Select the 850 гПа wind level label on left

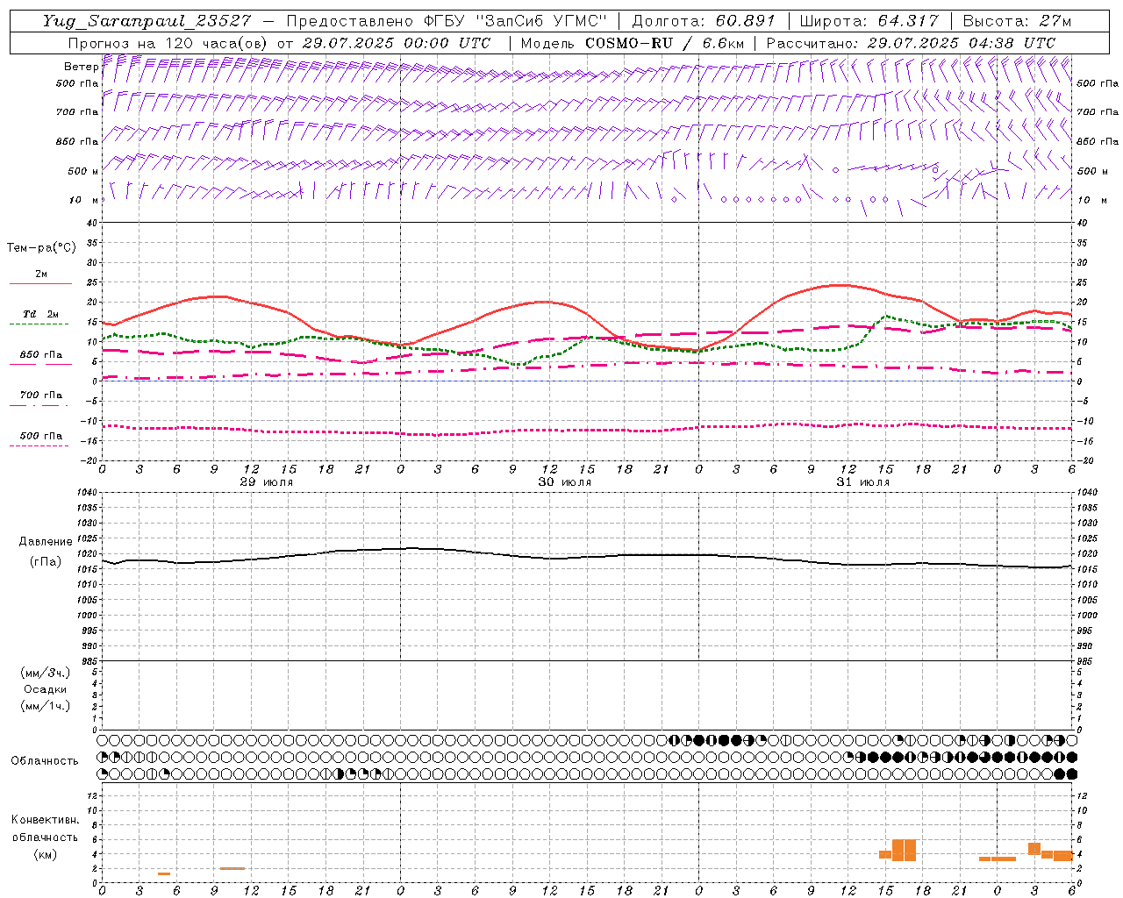pyautogui.click(x=77, y=141)
